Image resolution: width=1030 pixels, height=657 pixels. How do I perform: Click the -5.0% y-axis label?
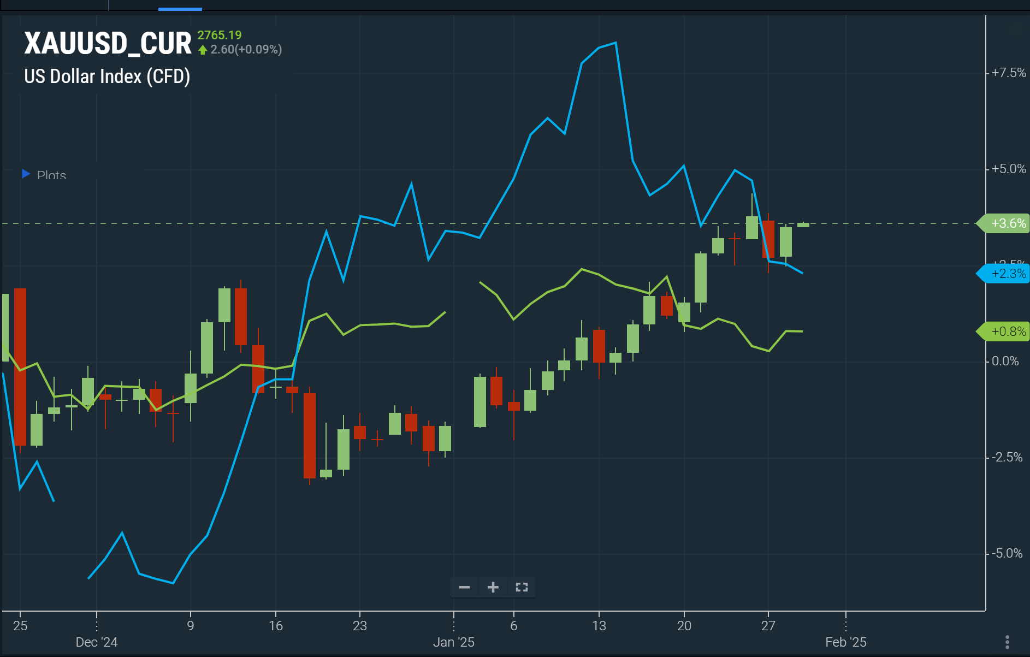pos(1007,553)
